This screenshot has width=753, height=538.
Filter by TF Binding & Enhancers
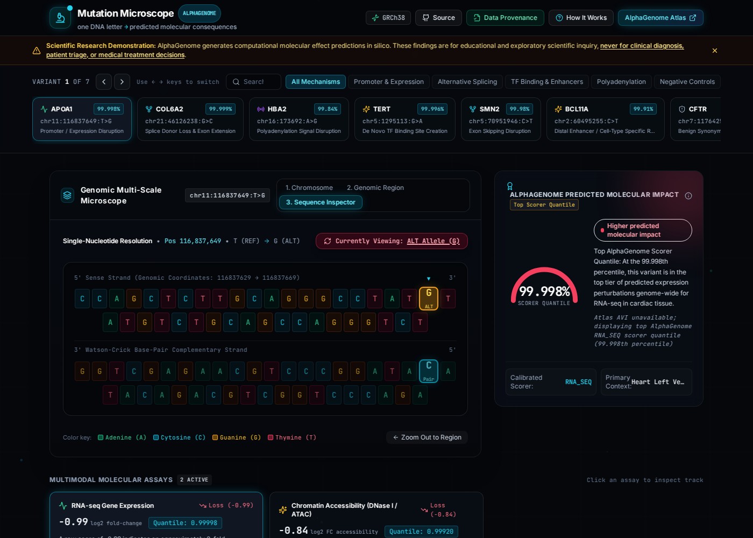[x=547, y=82]
